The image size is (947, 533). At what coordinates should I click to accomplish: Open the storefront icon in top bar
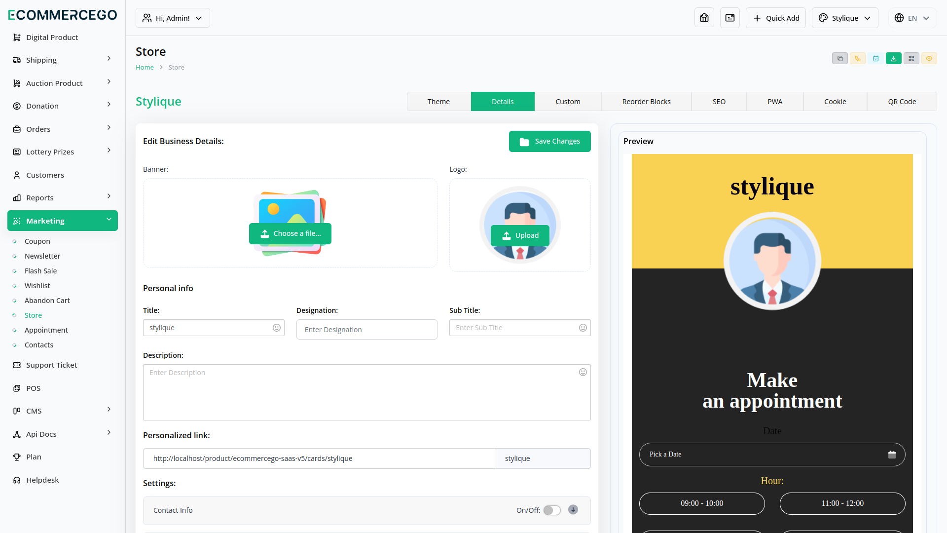tap(704, 18)
